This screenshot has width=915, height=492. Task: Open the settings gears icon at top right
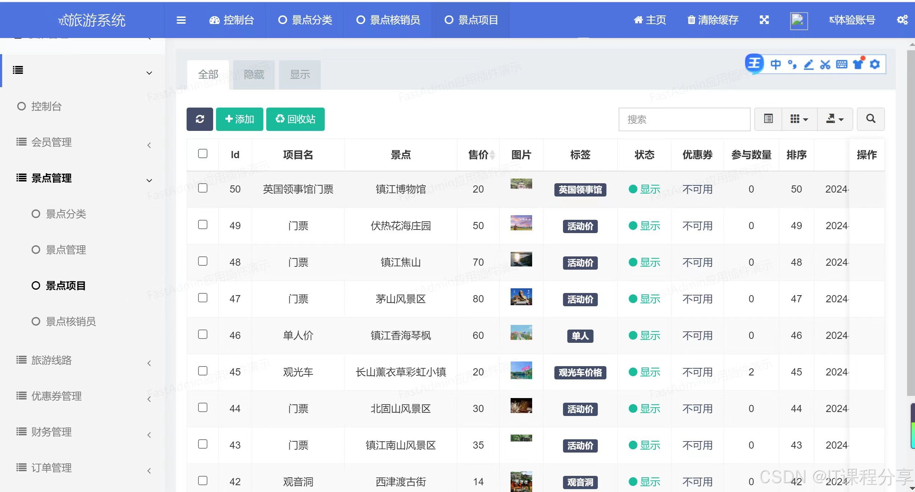pos(902,20)
